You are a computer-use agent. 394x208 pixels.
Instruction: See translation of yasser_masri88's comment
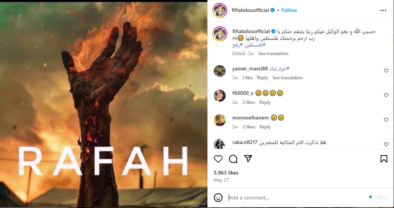click(287, 78)
